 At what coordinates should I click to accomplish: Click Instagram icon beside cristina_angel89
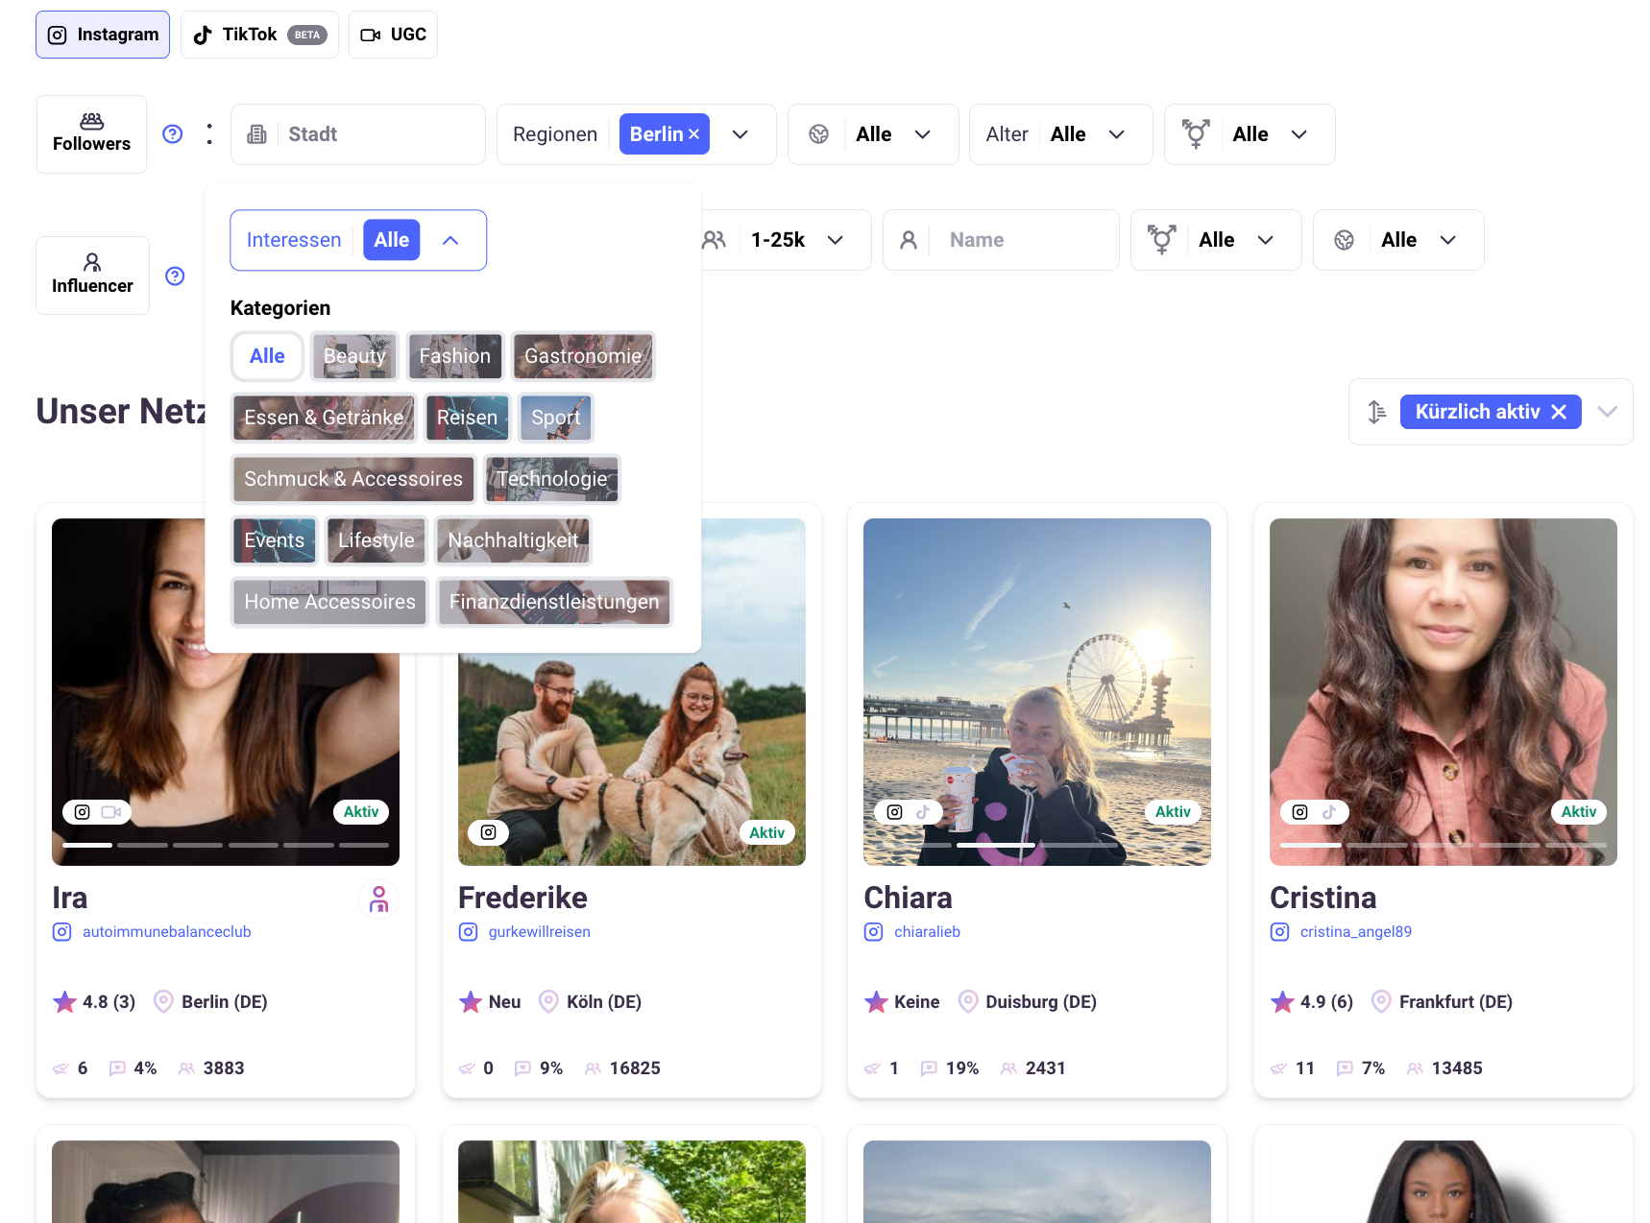click(x=1280, y=932)
